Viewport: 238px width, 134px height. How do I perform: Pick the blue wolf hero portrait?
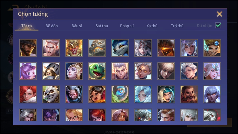click(120, 48)
